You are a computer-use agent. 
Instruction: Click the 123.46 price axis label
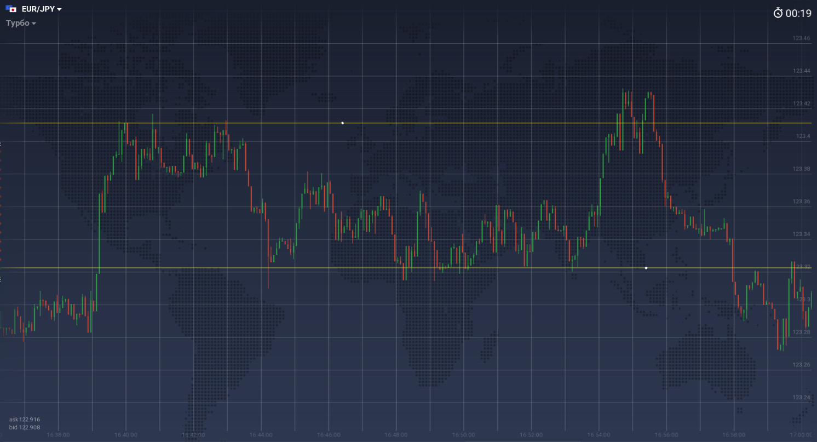coord(801,38)
